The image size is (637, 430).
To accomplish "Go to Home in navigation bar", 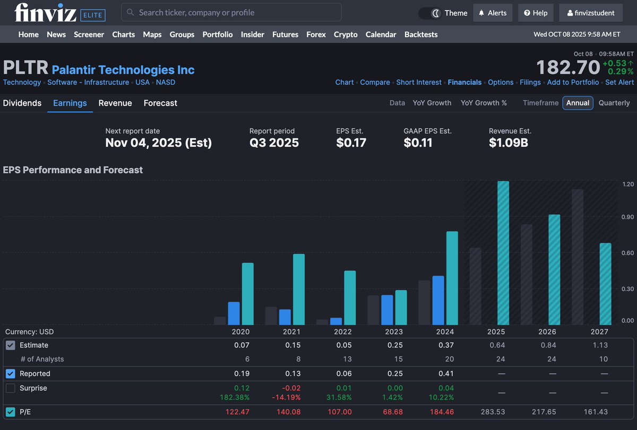I will 29,34.
